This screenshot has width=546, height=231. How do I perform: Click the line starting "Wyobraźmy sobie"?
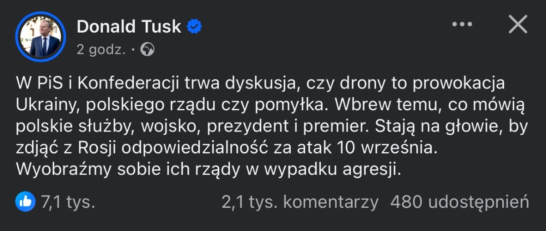coord(209,170)
